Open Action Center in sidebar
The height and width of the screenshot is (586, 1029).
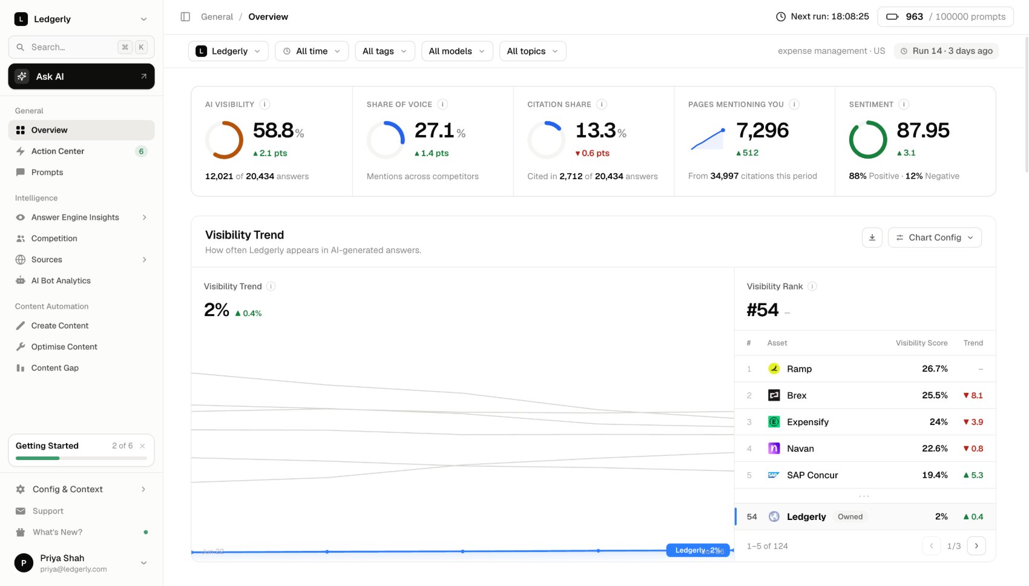pyautogui.click(x=81, y=151)
